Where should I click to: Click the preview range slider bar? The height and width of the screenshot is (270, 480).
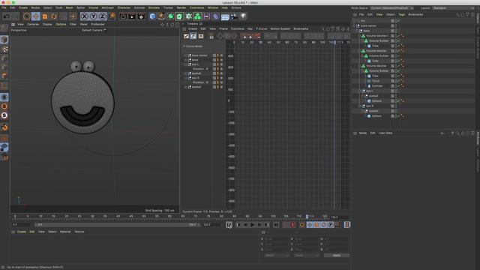[117, 225]
